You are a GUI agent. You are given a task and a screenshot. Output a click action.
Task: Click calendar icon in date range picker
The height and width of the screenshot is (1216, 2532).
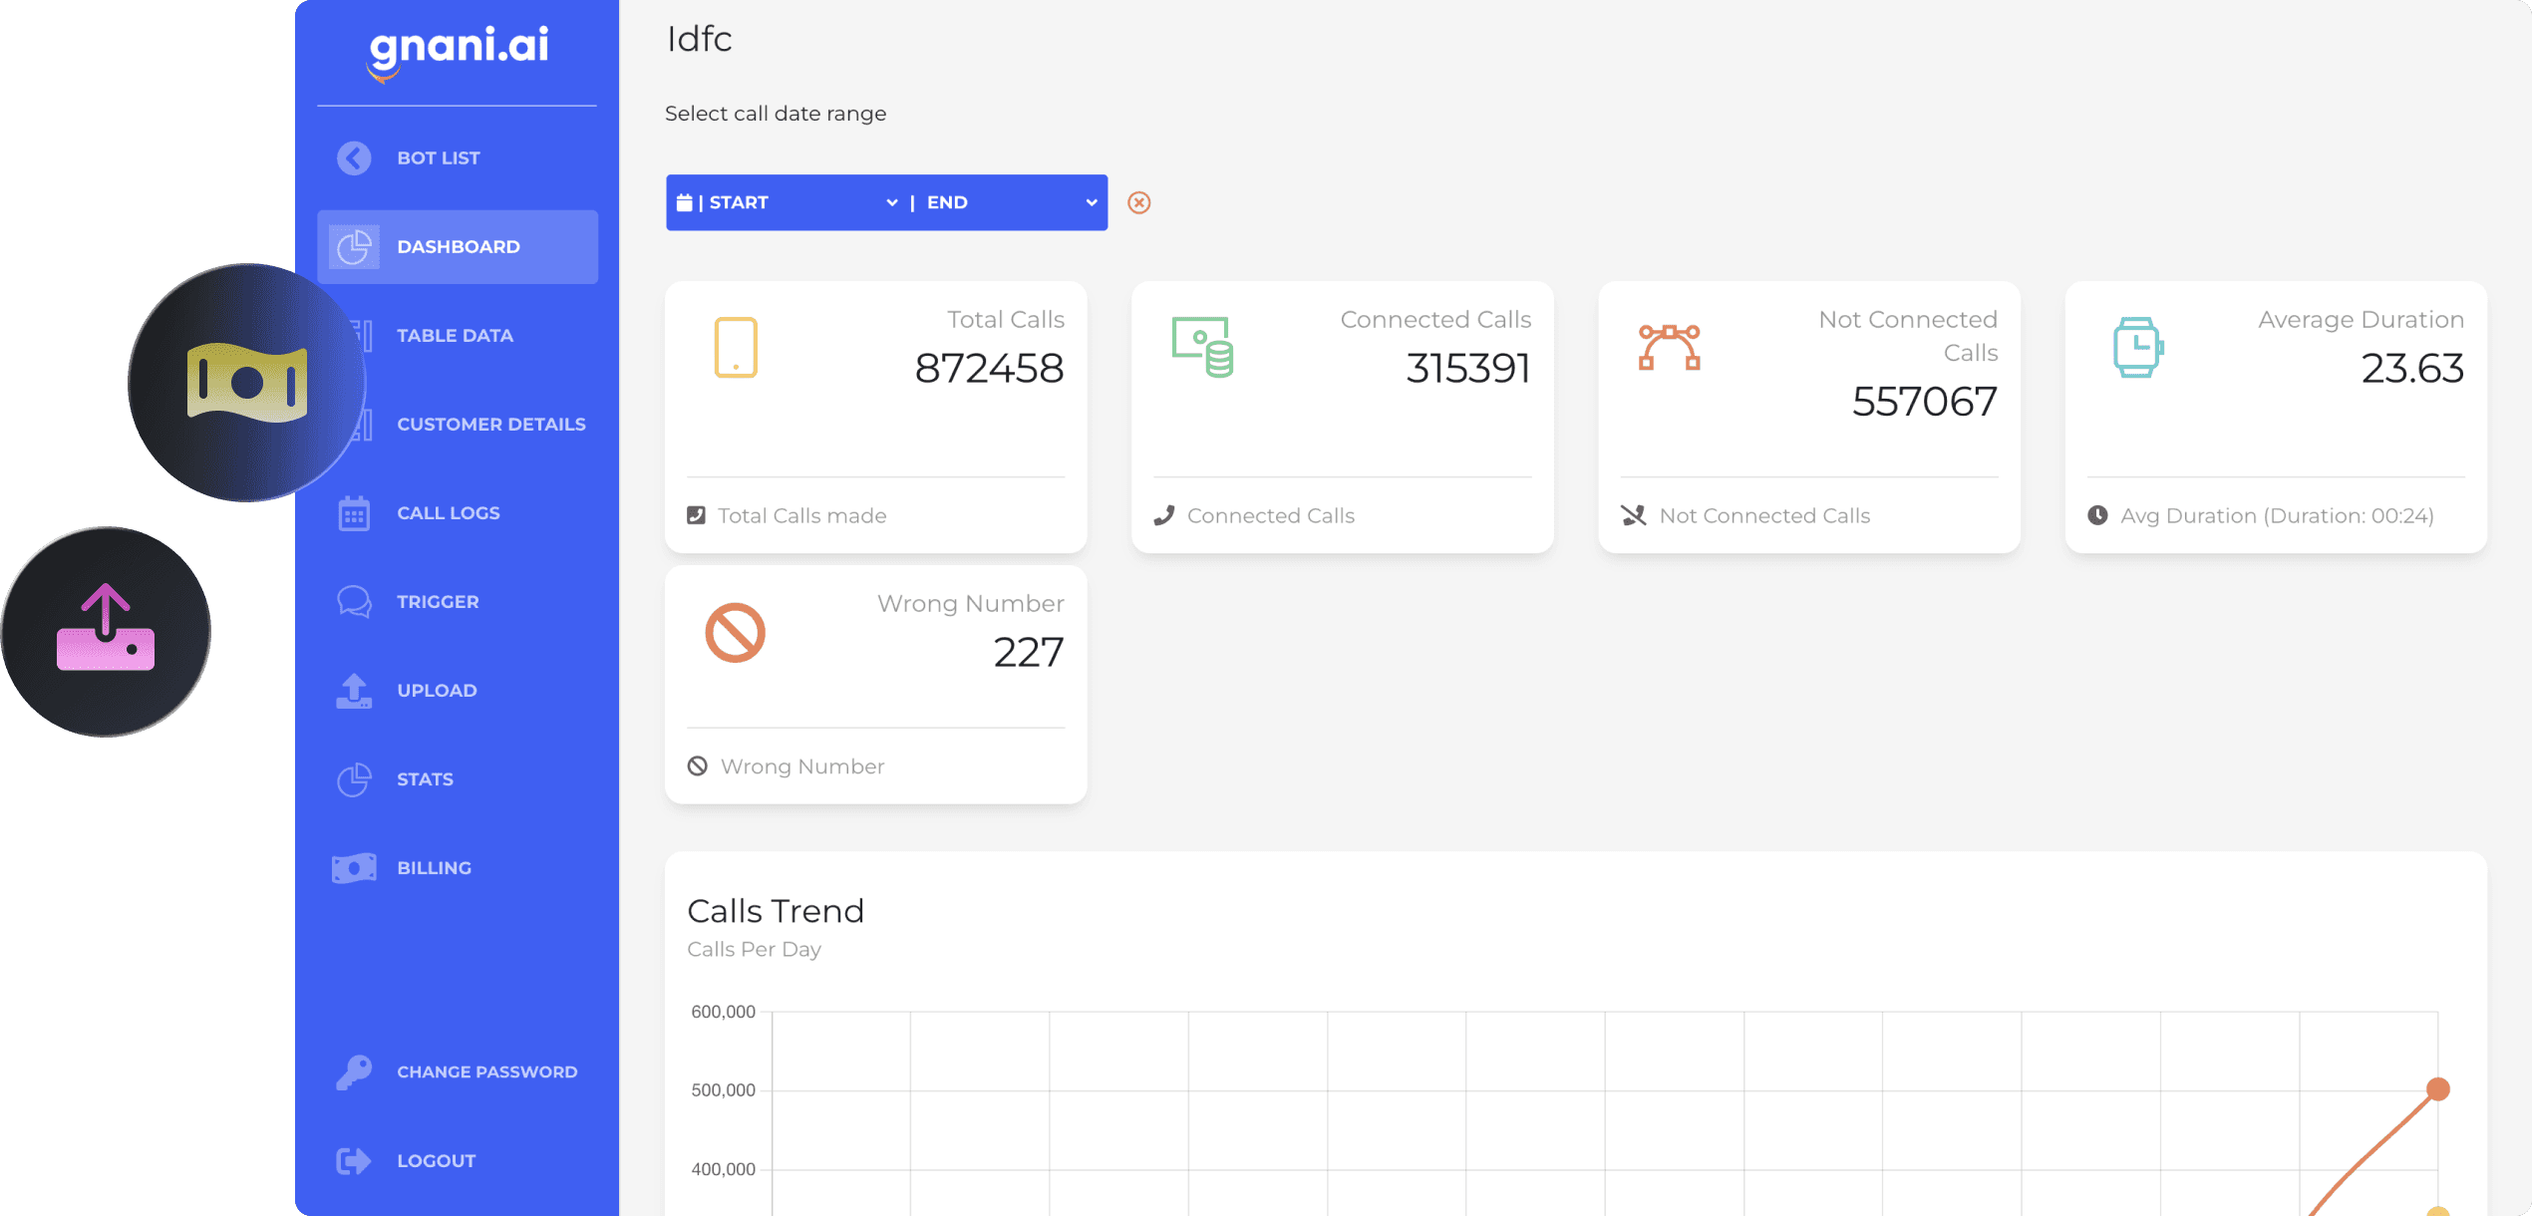click(684, 203)
